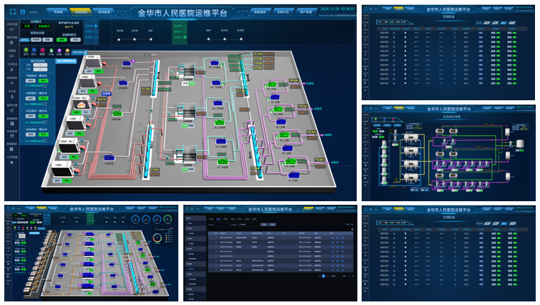Click the 报警参数设置 button beside legend
Screen dimensions: 540x305
[79, 53]
